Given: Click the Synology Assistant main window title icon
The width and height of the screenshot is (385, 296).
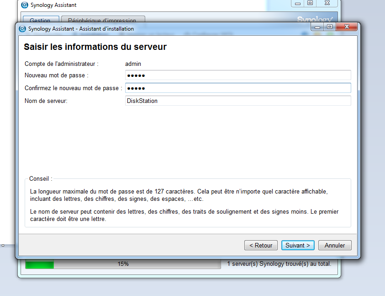Looking at the screenshot, I should (x=25, y=5).
